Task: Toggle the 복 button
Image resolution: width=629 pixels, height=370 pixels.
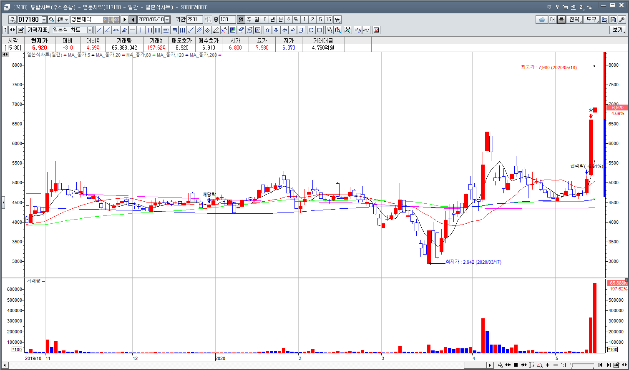Action: click(x=561, y=20)
